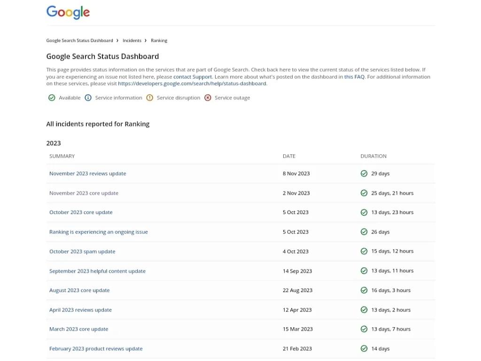Viewport: 481px width, 361px height.
Task: Click the orange Service disruption legend icon
Action: click(150, 98)
